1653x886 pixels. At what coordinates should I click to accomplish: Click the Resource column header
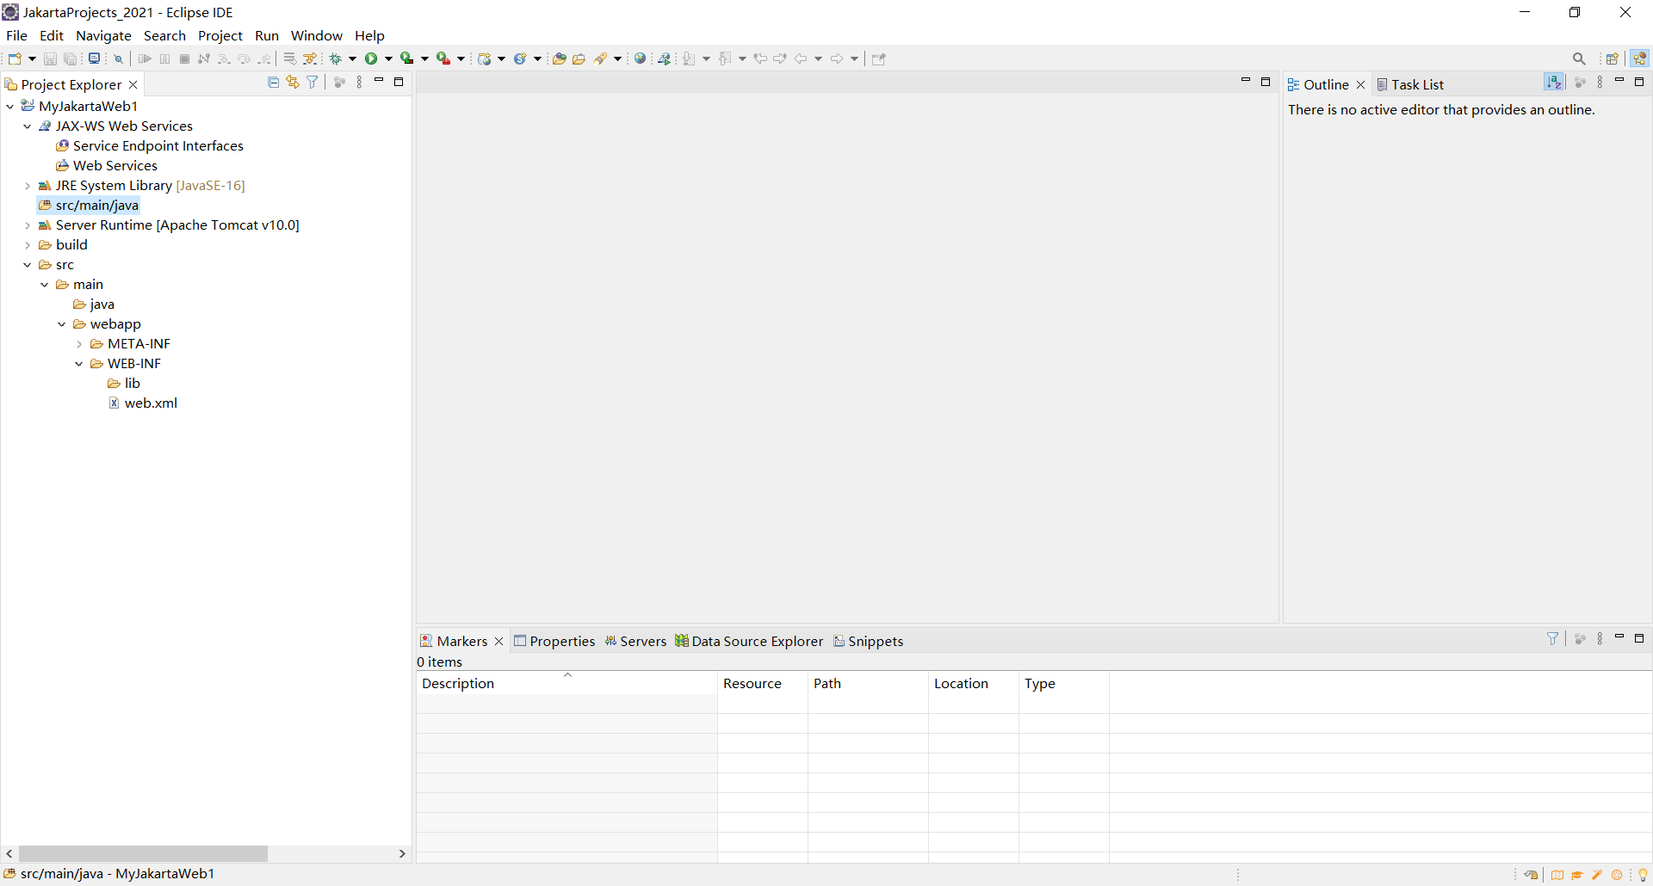(763, 683)
